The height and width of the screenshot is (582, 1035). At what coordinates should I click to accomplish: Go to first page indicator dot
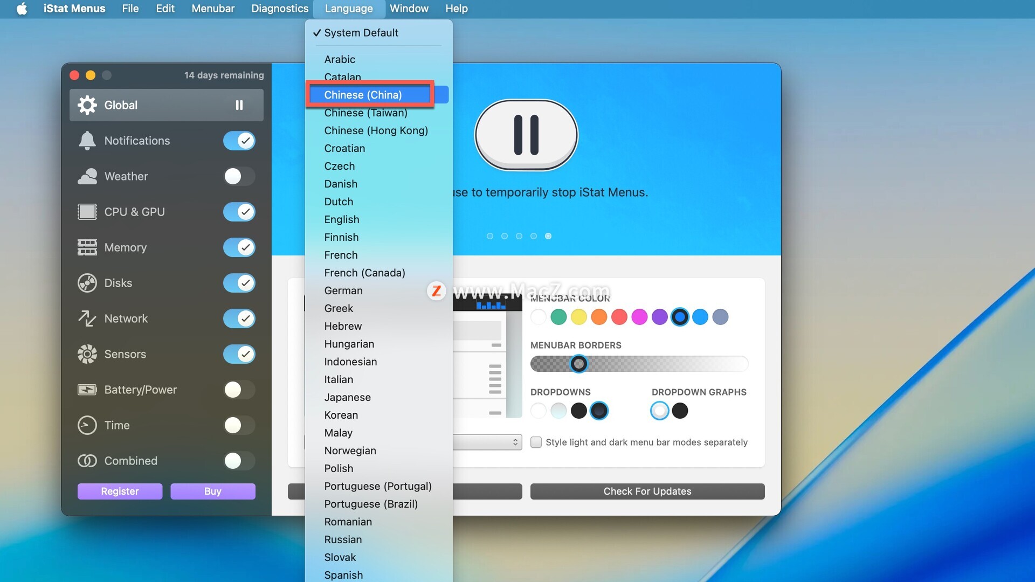click(490, 236)
